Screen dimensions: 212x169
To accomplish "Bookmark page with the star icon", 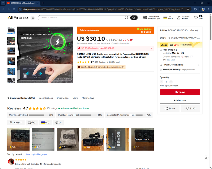I will (188, 9).
